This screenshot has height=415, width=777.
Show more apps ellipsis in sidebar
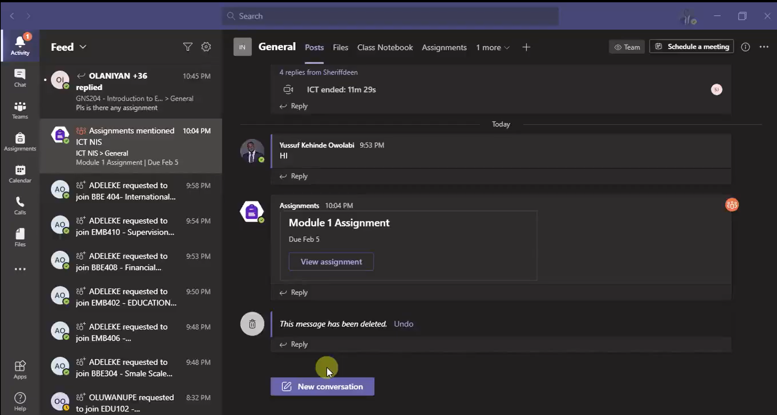(20, 269)
